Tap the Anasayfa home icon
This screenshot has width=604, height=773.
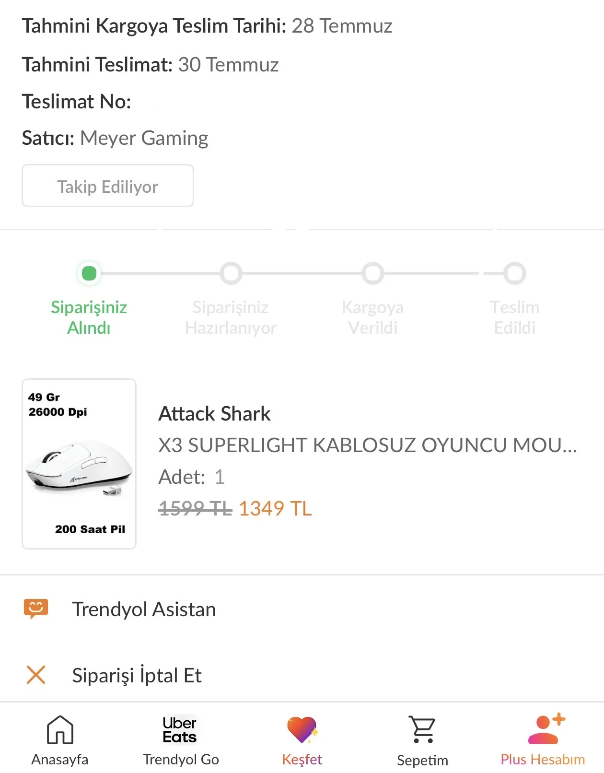coord(60,729)
